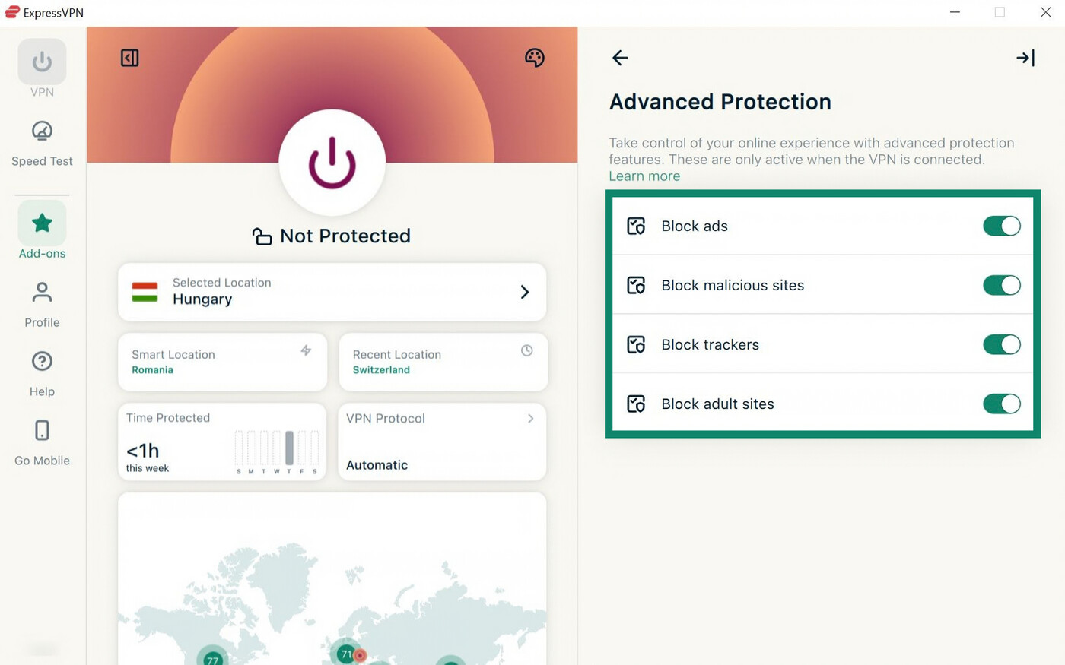Click the Block malicious sites shield icon
This screenshot has height=665, width=1065.
pyautogui.click(x=636, y=285)
